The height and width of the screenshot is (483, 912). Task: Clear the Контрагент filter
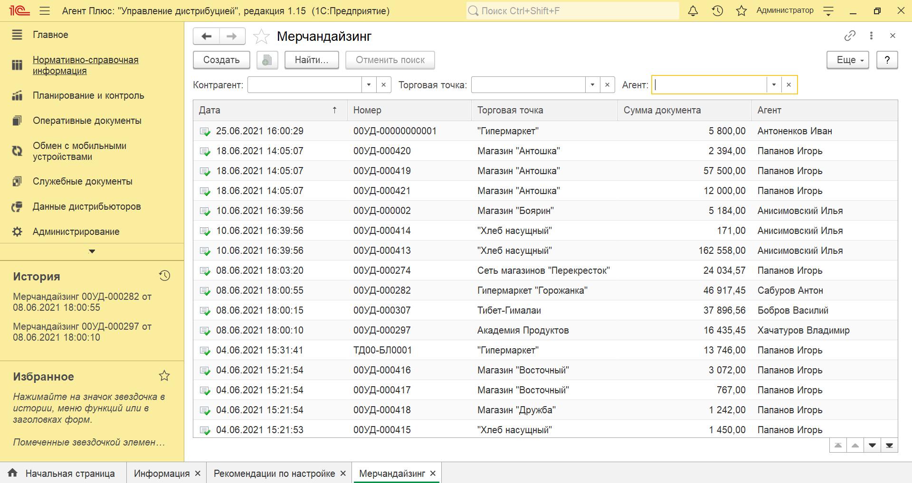[384, 85]
